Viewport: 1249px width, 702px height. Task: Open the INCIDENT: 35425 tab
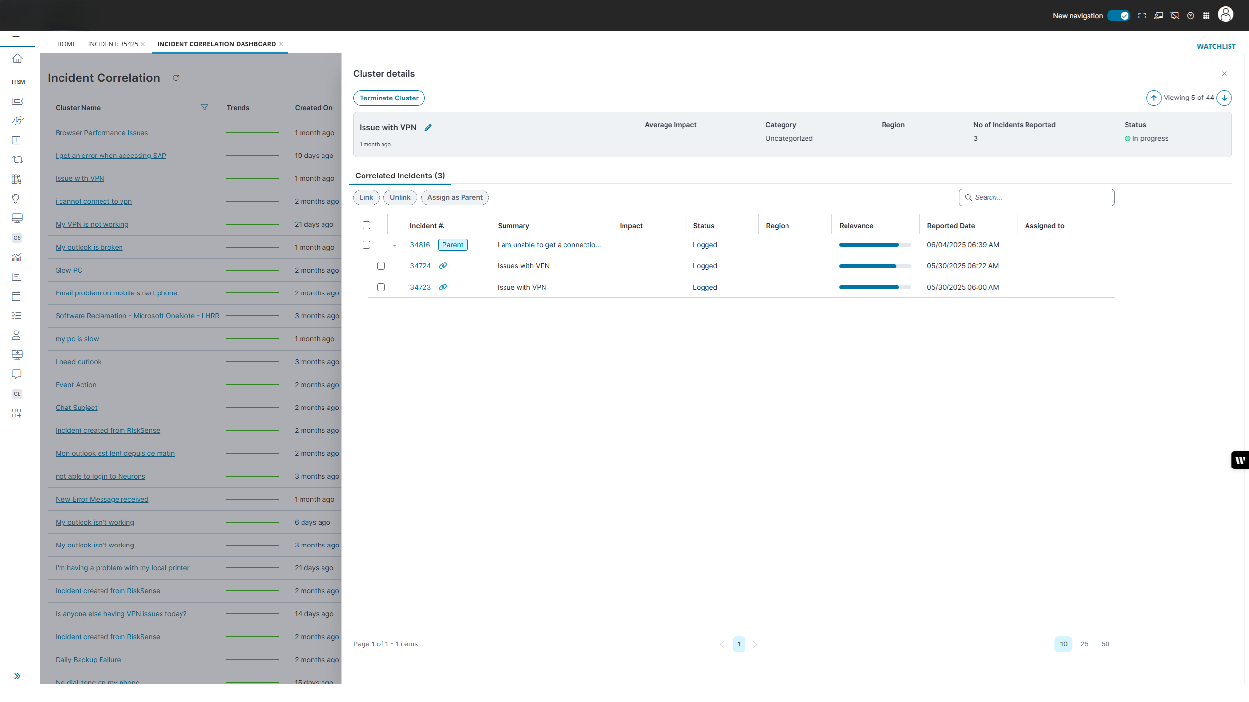(113, 44)
